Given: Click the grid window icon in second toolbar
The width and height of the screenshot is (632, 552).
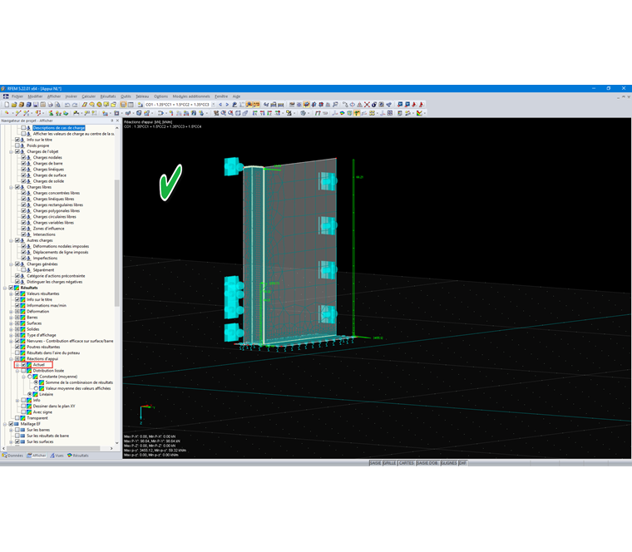Looking at the screenshot, I should coord(390,113).
